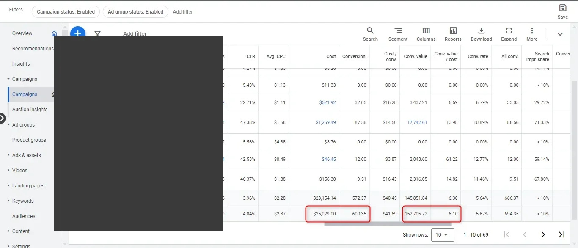Sort by the Conv. value column header

[x=416, y=56]
